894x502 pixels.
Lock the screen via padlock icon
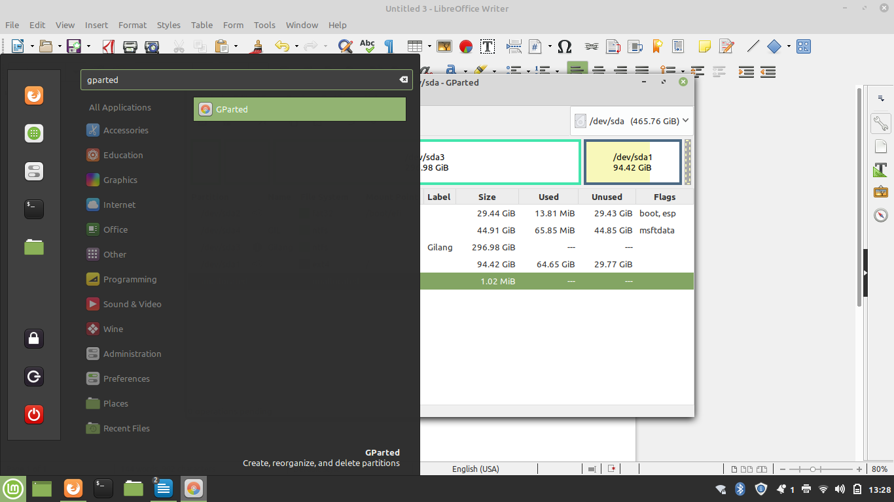tap(34, 339)
